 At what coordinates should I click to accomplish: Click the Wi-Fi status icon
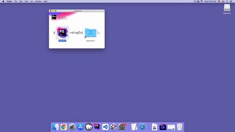(x=202, y=1)
